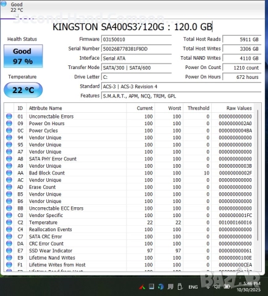Click the red-green tray icon in taskbar
The height and width of the screenshot is (296, 268).
click(x=142, y=287)
